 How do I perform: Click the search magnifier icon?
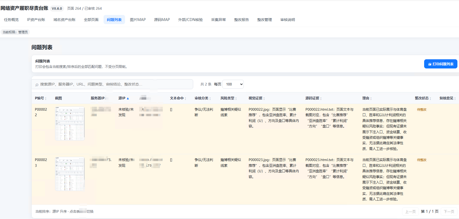tap(37, 85)
